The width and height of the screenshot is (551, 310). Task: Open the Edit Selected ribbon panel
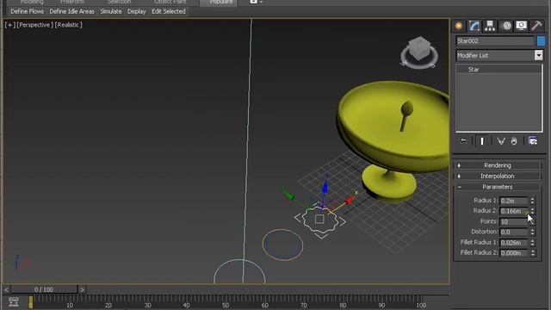169,11
